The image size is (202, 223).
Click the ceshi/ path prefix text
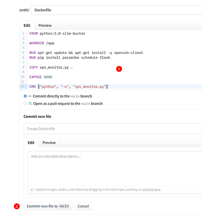pos(24,10)
